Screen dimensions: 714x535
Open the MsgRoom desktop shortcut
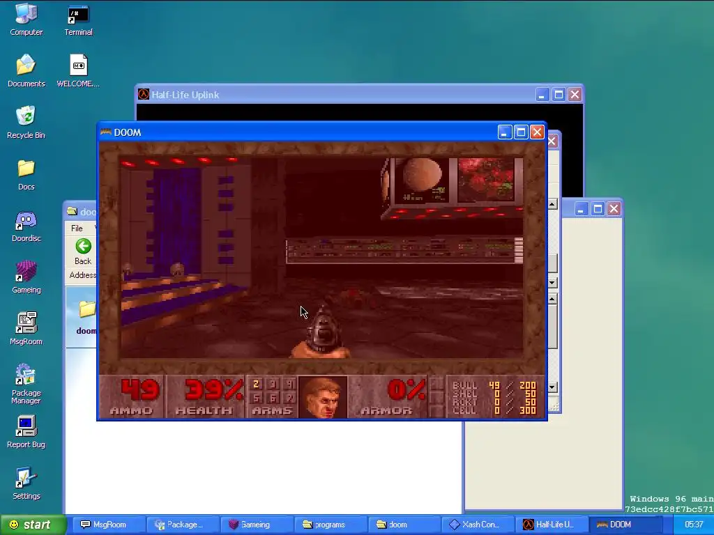pyautogui.click(x=26, y=329)
